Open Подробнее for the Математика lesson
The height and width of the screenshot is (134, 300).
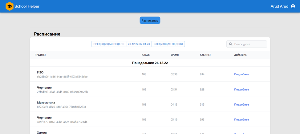[241, 104]
